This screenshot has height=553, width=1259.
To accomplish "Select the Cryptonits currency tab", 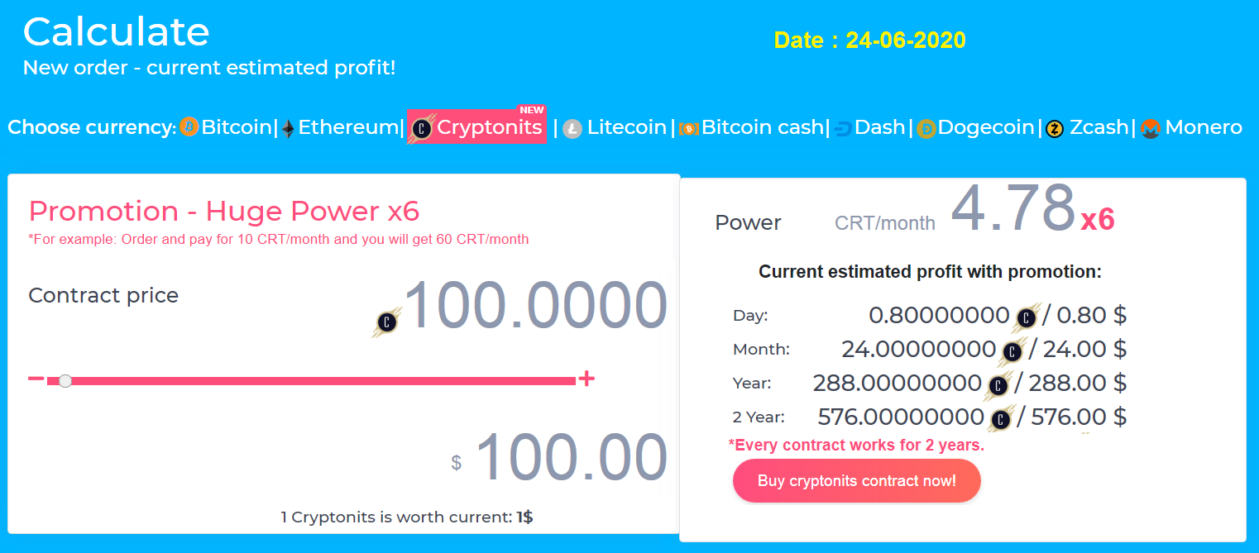I will pos(477,126).
